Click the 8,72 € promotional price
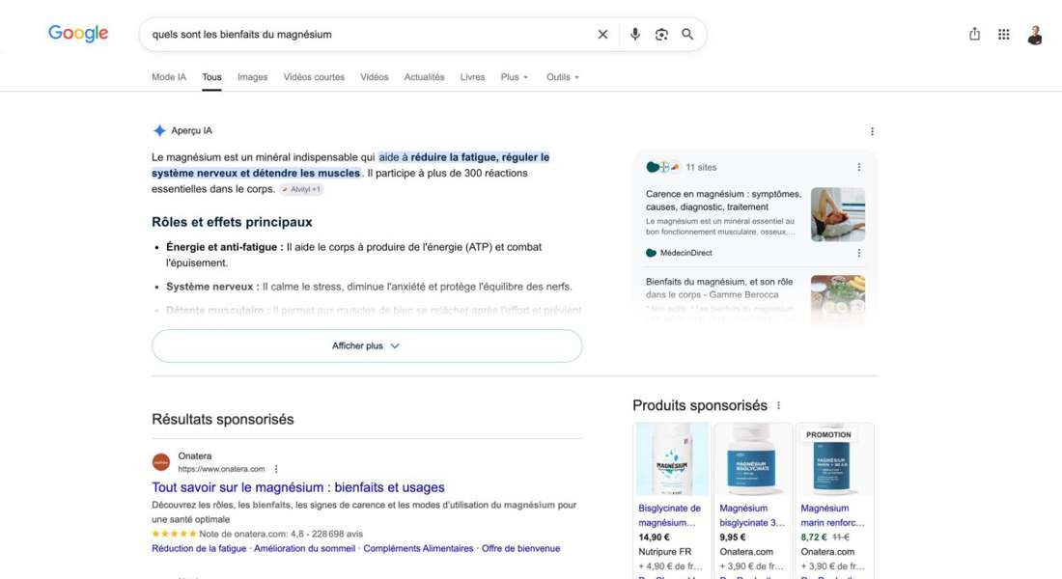The width and height of the screenshot is (1062, 579). tap(814, 537)
